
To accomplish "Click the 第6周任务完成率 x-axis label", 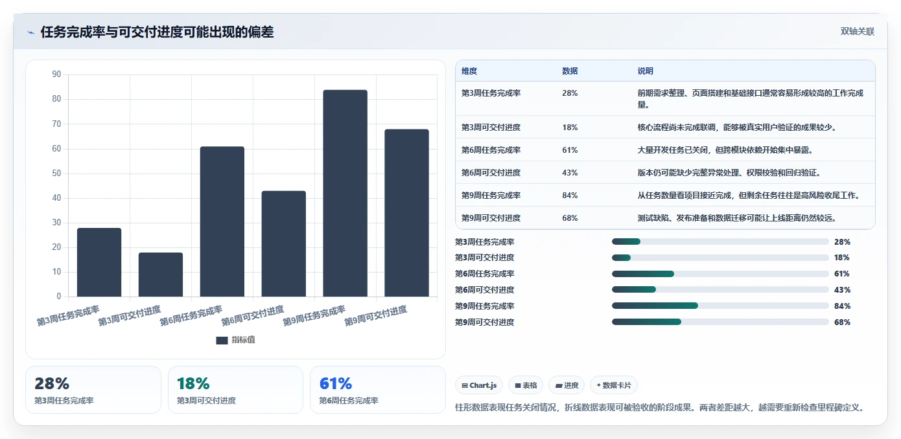I will pyautogui.click(x=191, y=315).
